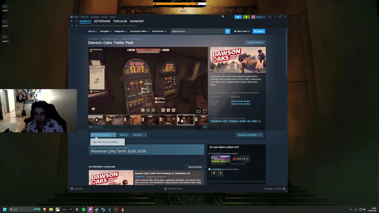This screenshot has width=379, height=213.
Task: Toggle Takip Et to follow the game
Action: (x=123, y=135)
